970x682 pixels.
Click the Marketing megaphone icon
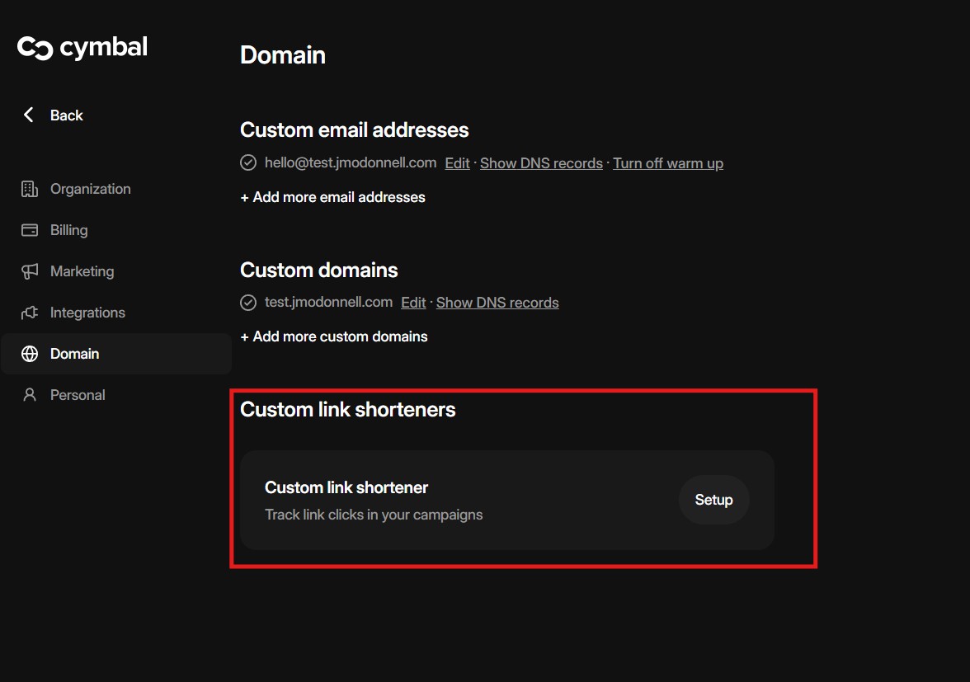pyautogui.click(x=30, y=271)
